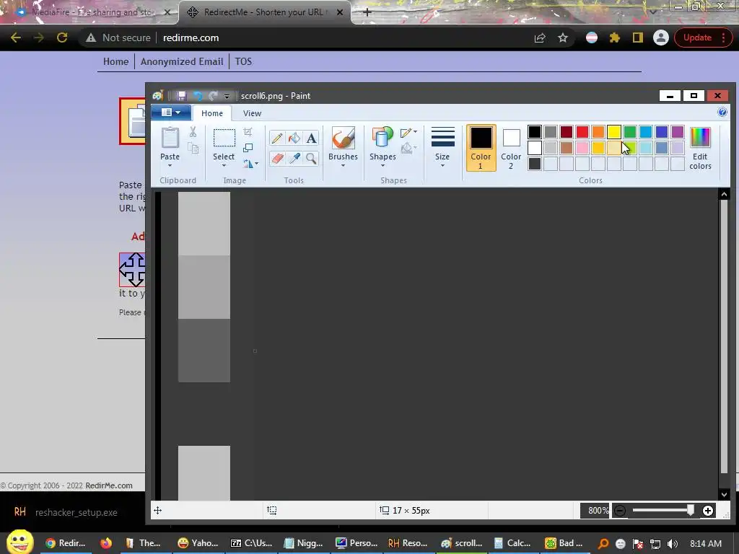Open the Customize Quick Access Toolbar dropdown
The image size is (739, 554).
(x=227, y=96)
